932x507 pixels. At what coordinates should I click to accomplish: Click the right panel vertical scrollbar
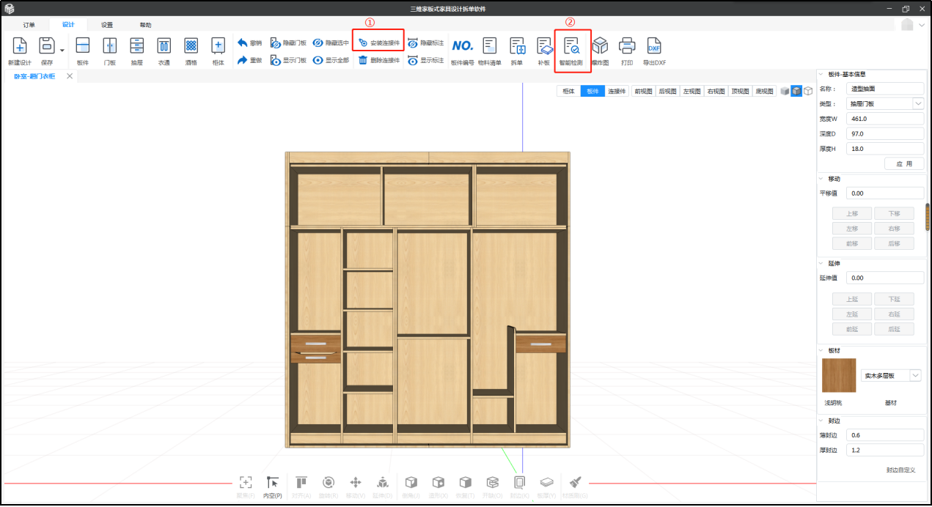point(928,217)
